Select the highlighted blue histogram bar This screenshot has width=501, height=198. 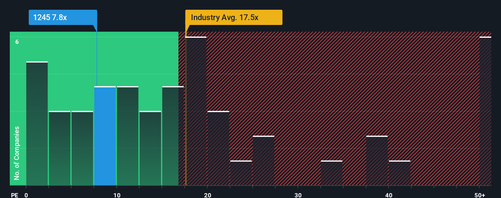click(105, 136)
